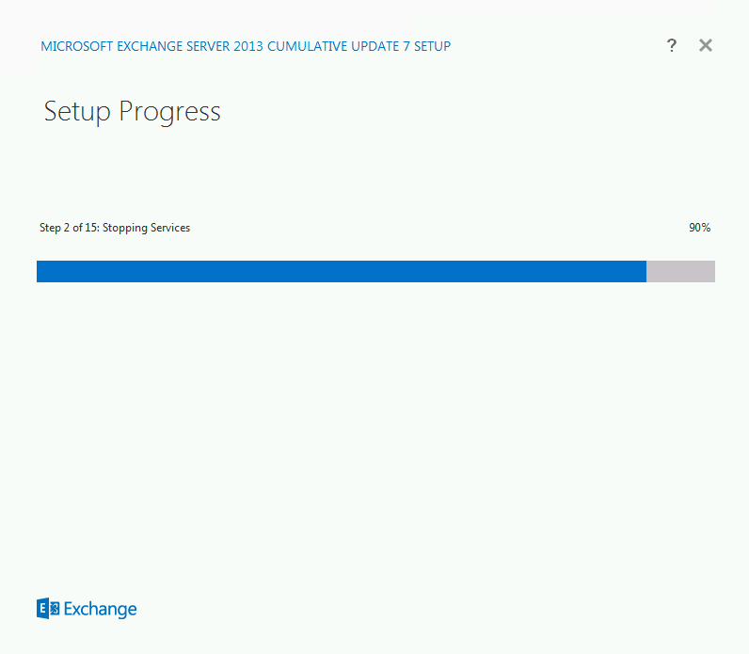This screenshot has width=749, height=654.
Task: Click EXCHANGE SERVER in the window title
Action: (173, 46)
